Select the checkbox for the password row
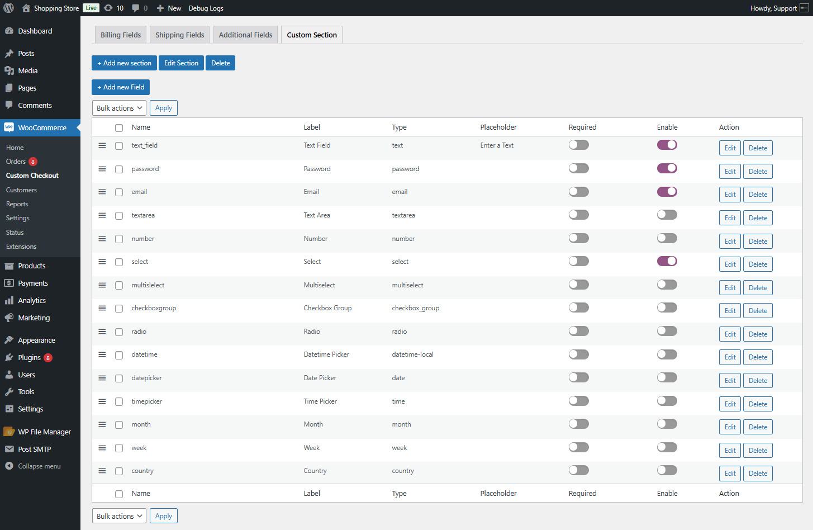 pyautogui.click(x=118, y=168)
